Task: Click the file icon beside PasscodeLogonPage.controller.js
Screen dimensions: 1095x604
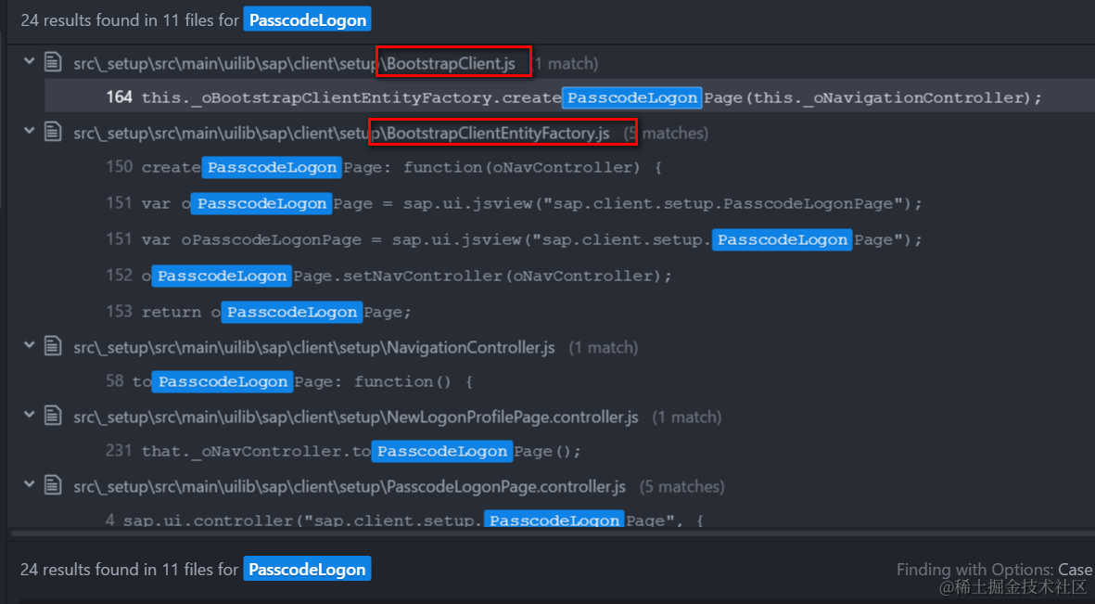Action: (53, 485)
